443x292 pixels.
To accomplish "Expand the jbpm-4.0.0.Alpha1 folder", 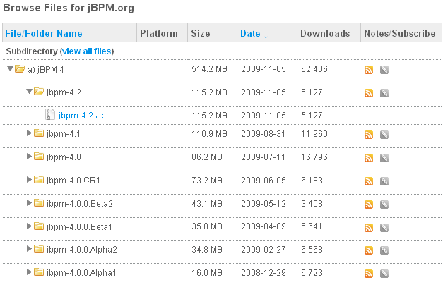I will point(29,272).
